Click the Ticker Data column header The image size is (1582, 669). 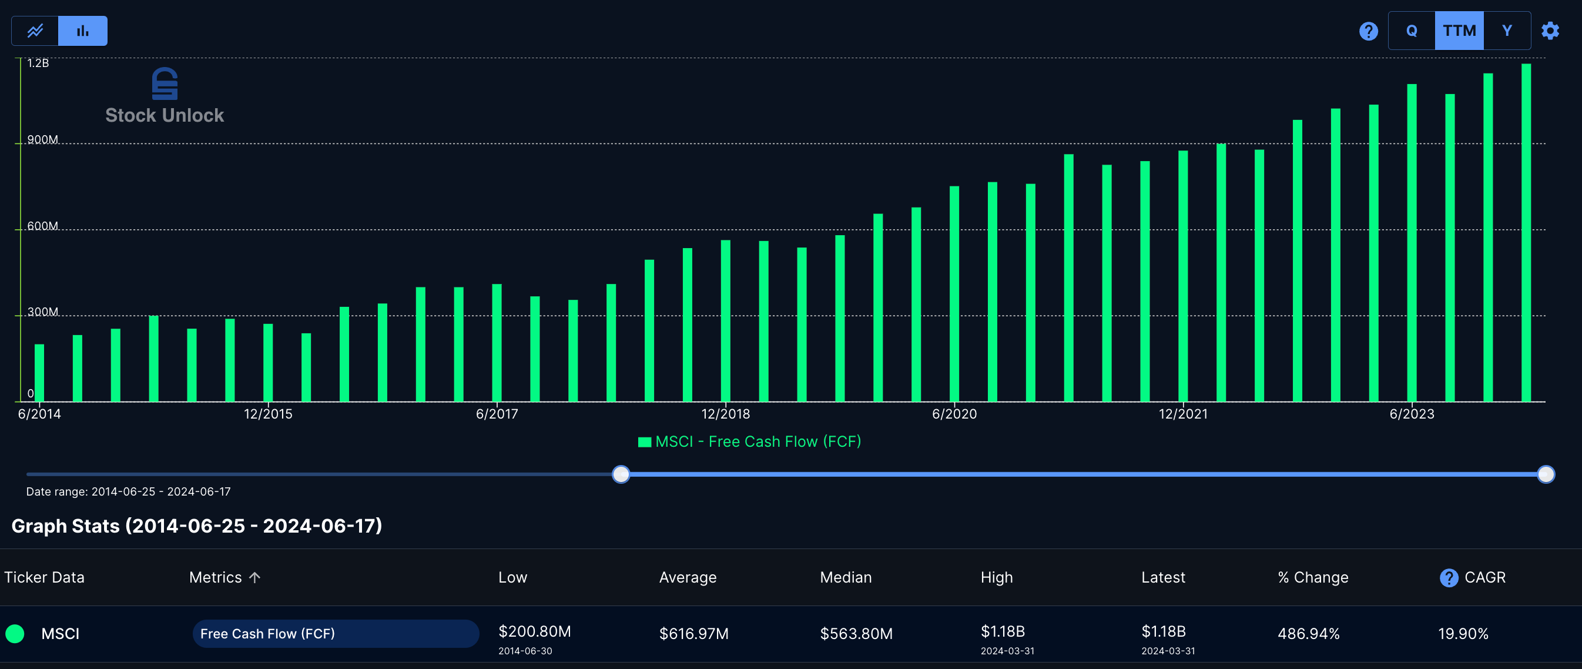coord(44,577)
